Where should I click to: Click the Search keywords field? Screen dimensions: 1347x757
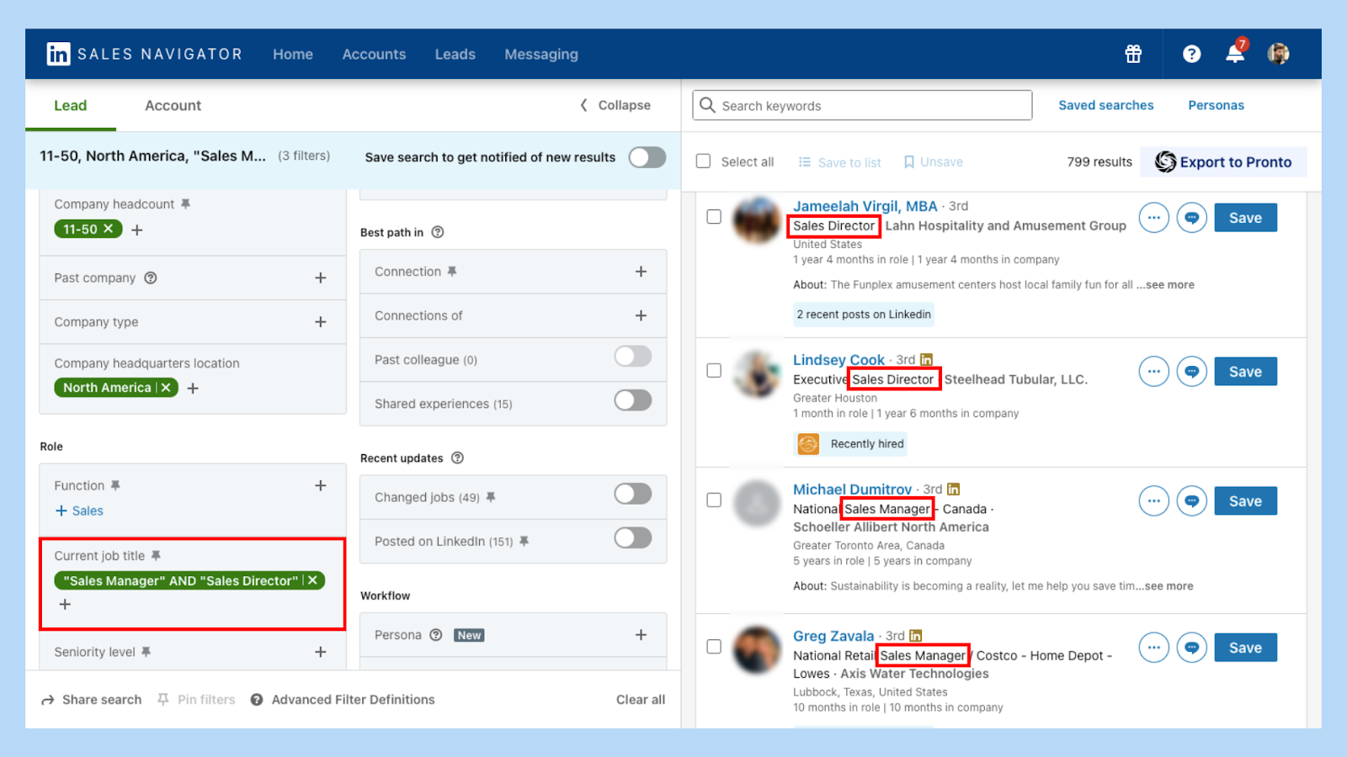(862, 105)
